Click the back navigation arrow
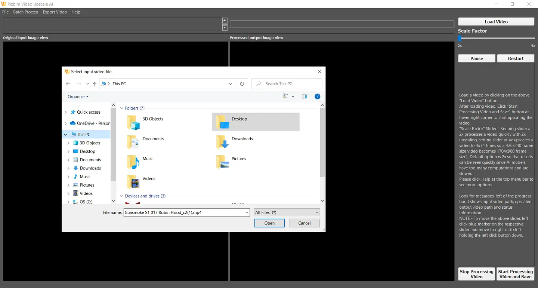538x288 pixels. 68,83
